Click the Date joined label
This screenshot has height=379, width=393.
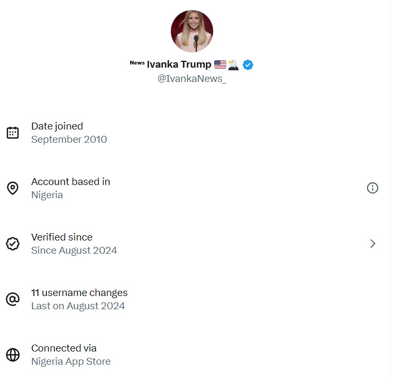57,126
